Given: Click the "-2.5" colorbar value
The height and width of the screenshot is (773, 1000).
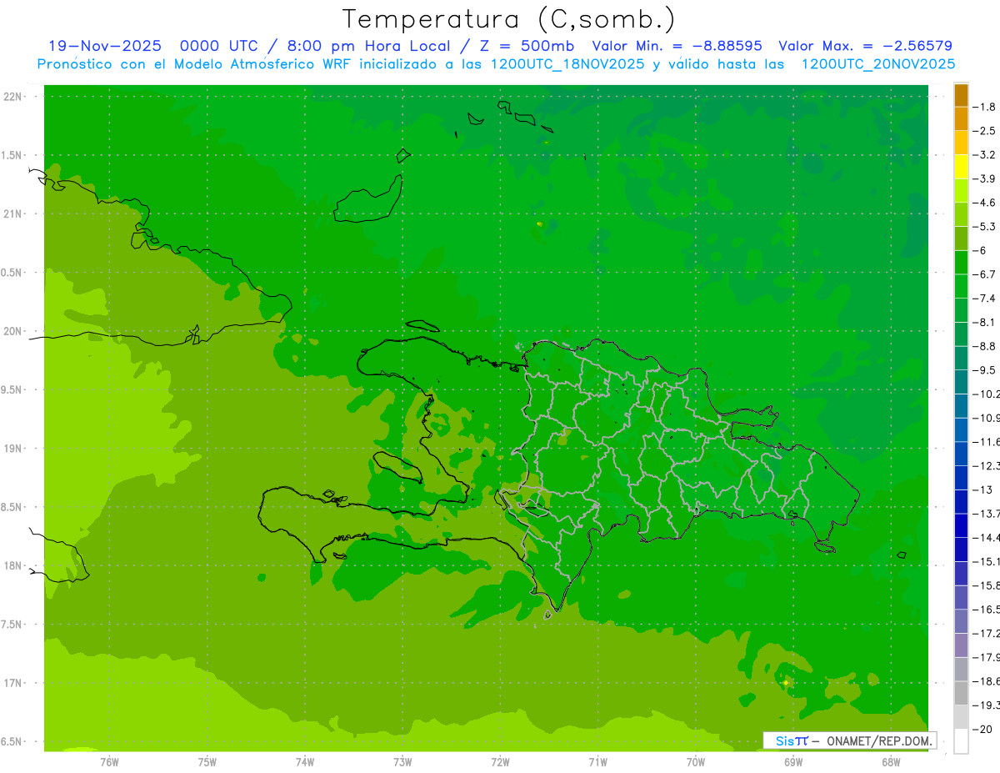Looking at the screenshot, I should [983, 131].
